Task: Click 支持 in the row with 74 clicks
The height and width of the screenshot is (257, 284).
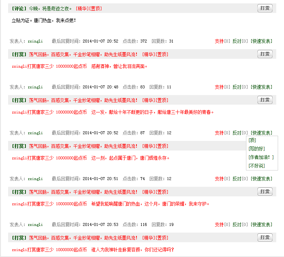Action: coord(219,179)
